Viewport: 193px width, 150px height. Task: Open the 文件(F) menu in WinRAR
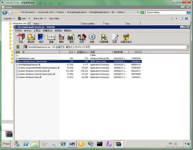[x=18, y=31]
